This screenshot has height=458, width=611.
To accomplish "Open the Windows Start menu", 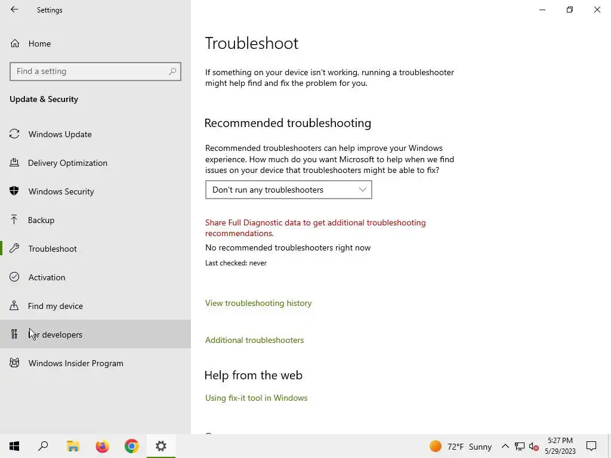I will click(14, 446).
